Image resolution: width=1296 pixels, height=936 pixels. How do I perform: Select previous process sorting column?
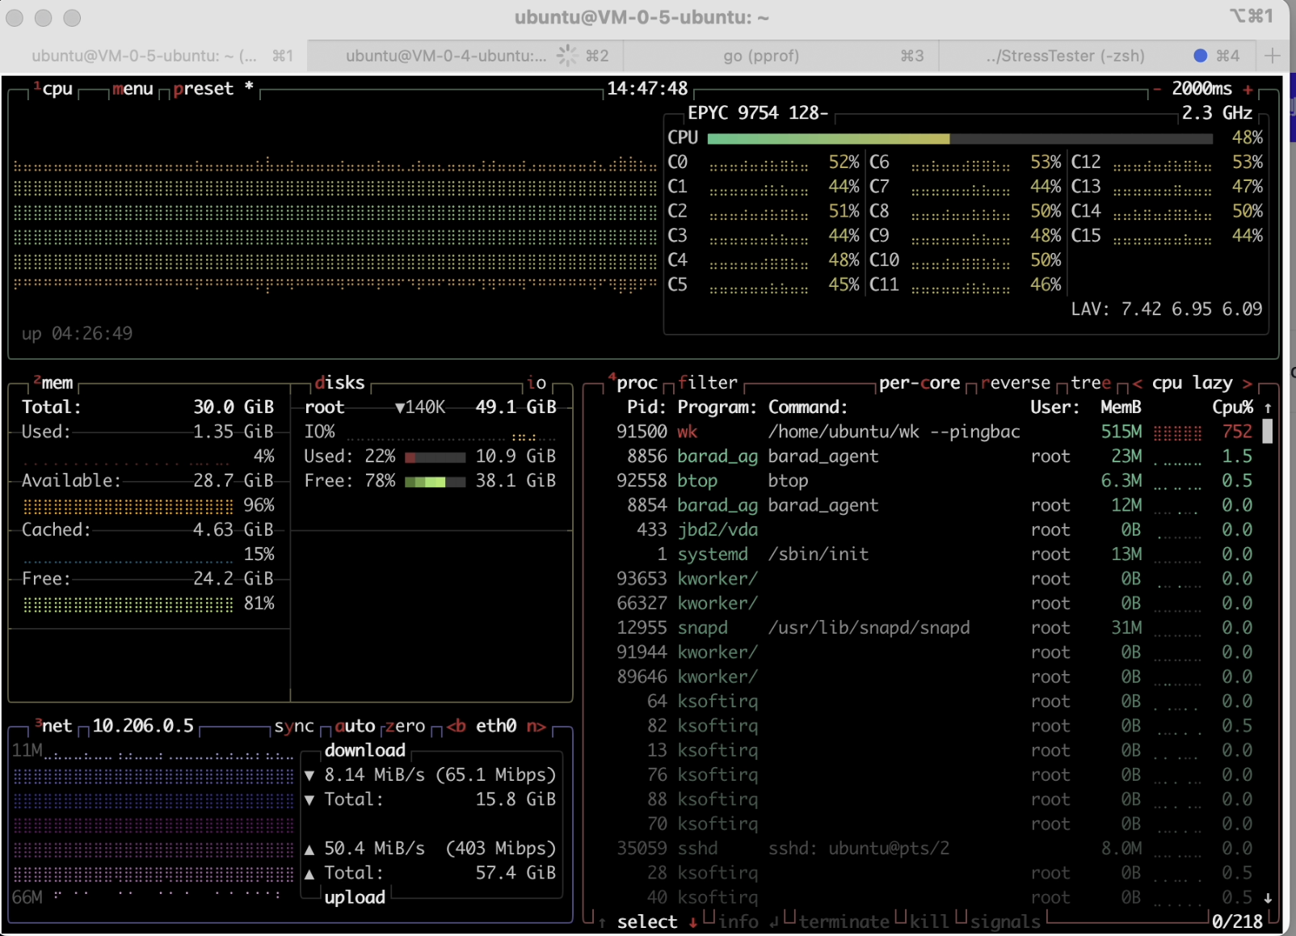click(x=1137, y=383)
